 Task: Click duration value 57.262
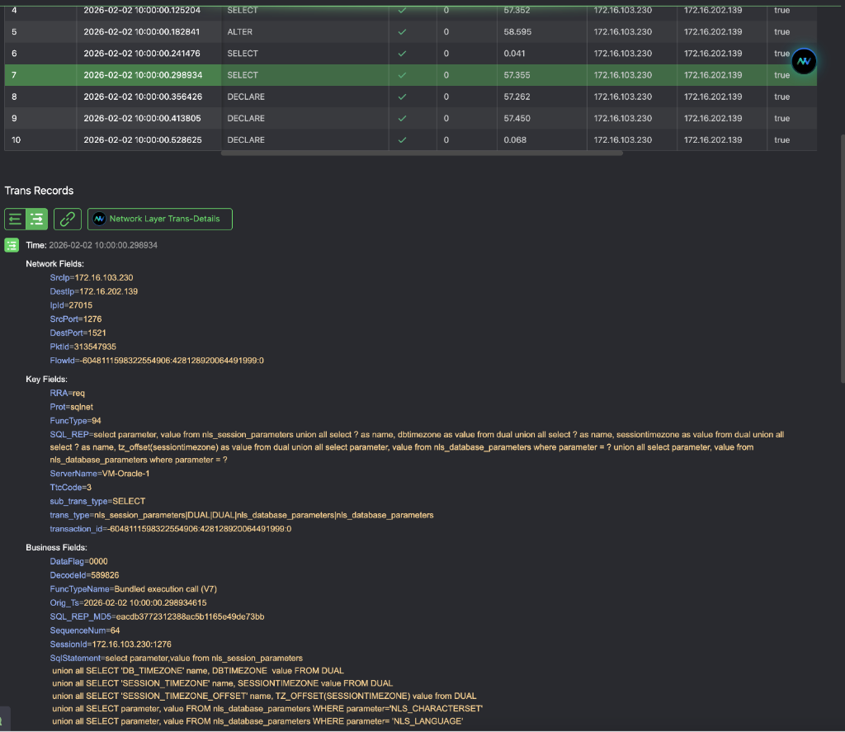tap(517, 97)
